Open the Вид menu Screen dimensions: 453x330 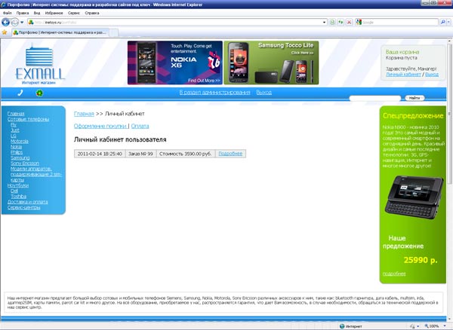[x=37, y=13]
